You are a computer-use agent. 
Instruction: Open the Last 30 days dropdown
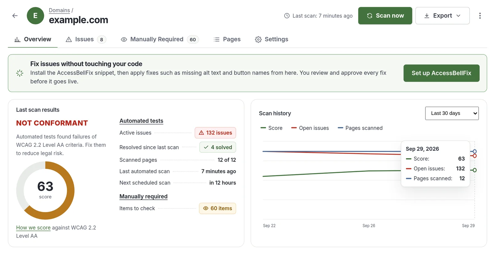click(452, 113)
